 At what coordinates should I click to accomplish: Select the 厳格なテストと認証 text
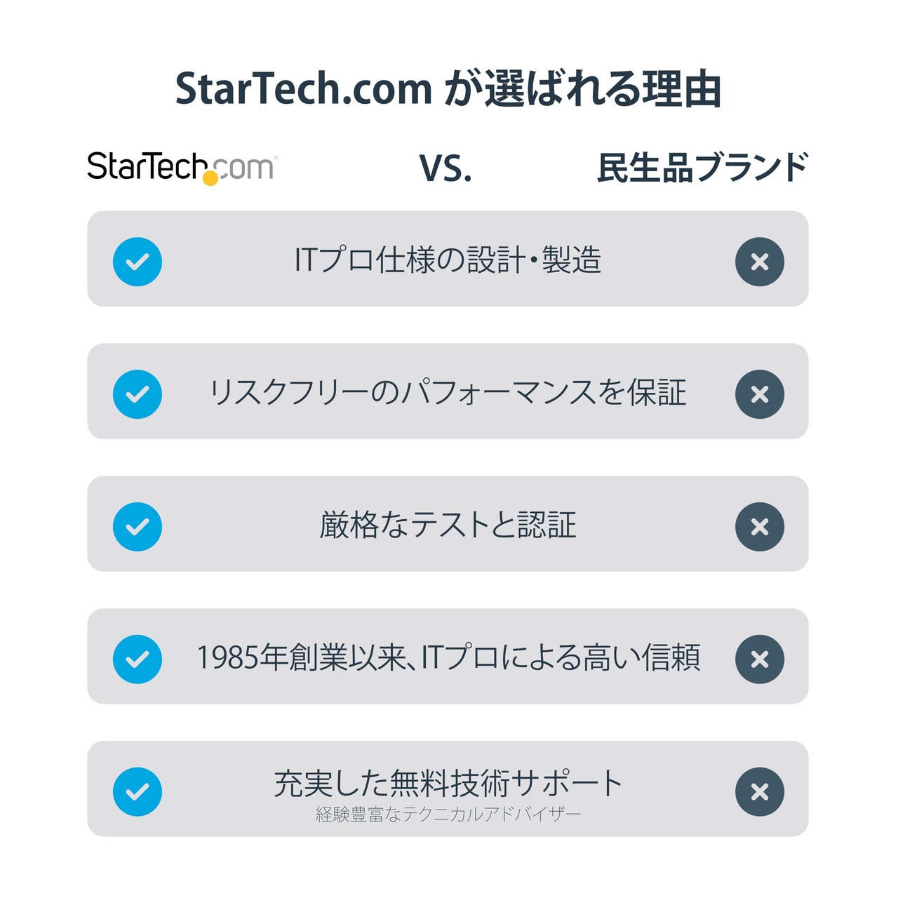[x=448, y=525]
